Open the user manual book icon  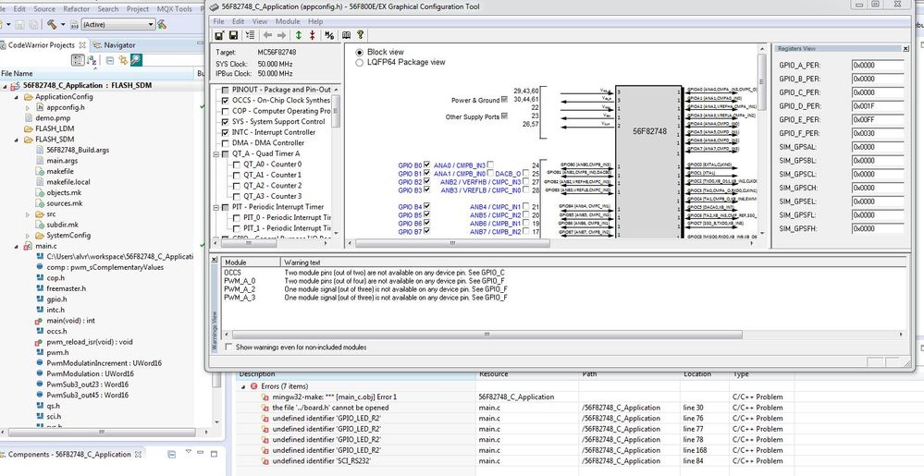(347, 35)
